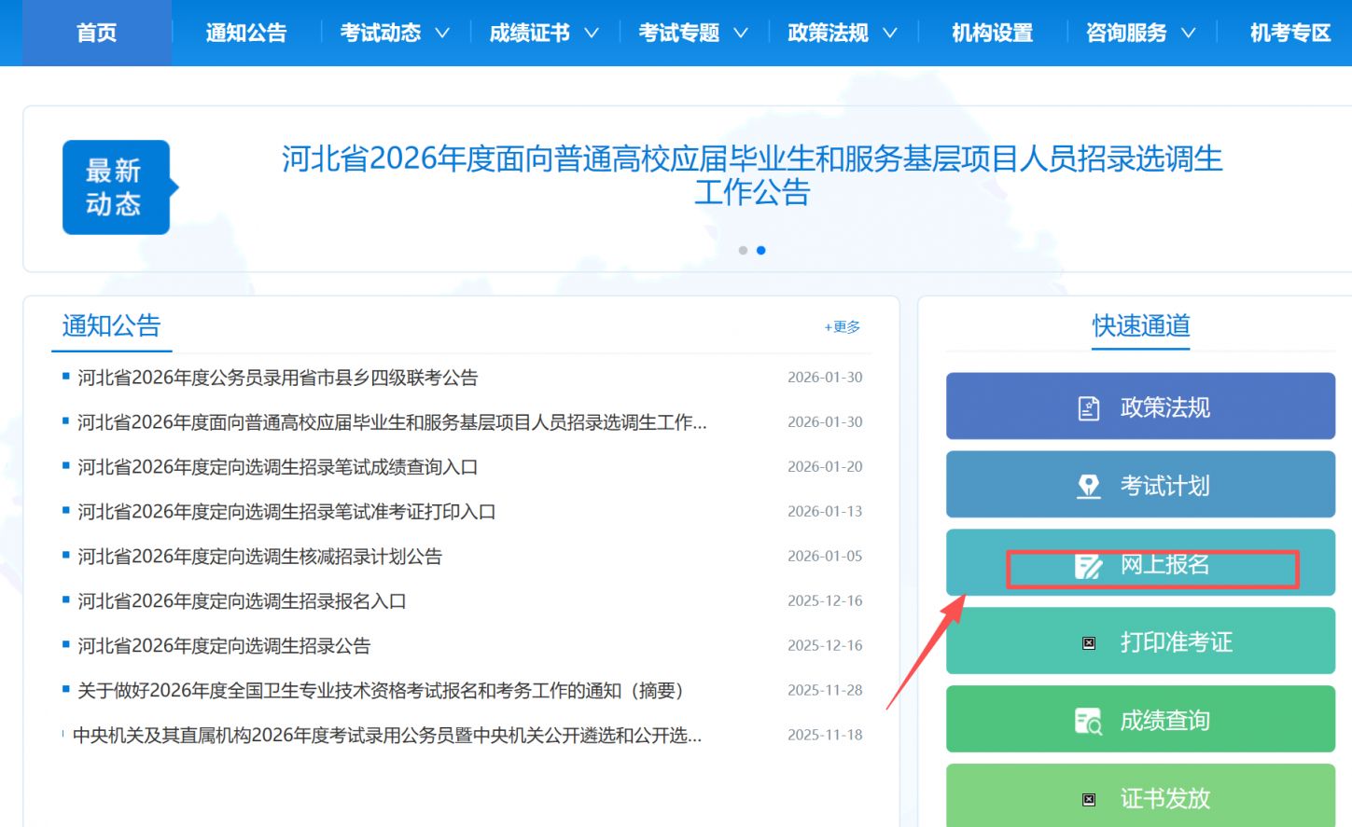The image size is (1352, 827).
Task: Open the banner headline about 招录选调生工作公告
Action: point(752,175)
